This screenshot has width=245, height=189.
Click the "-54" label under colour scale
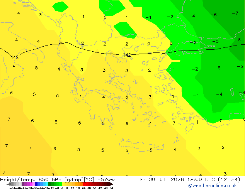[12, 188]
